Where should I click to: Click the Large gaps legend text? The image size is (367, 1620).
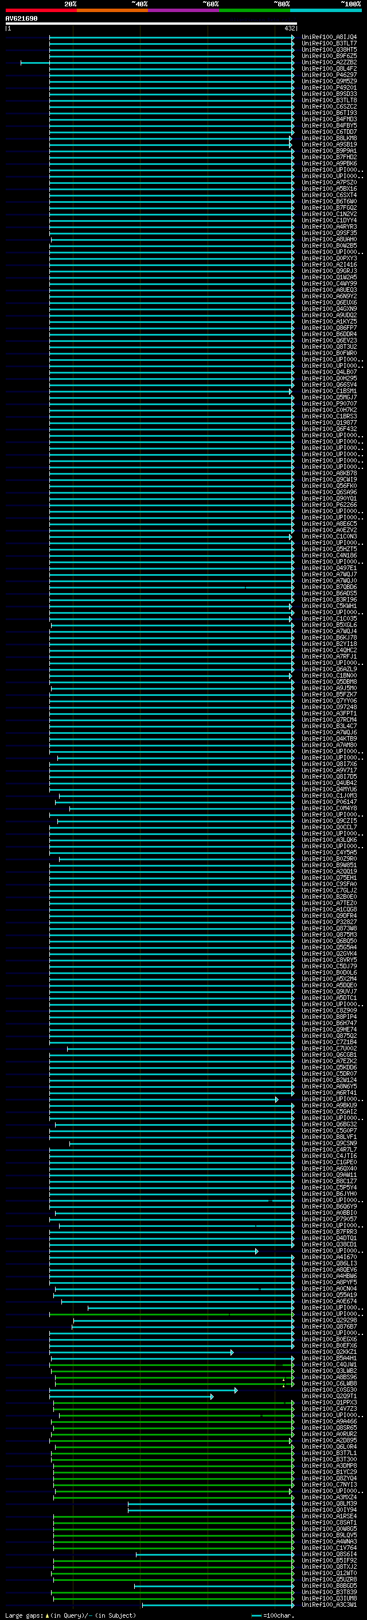71,1615
